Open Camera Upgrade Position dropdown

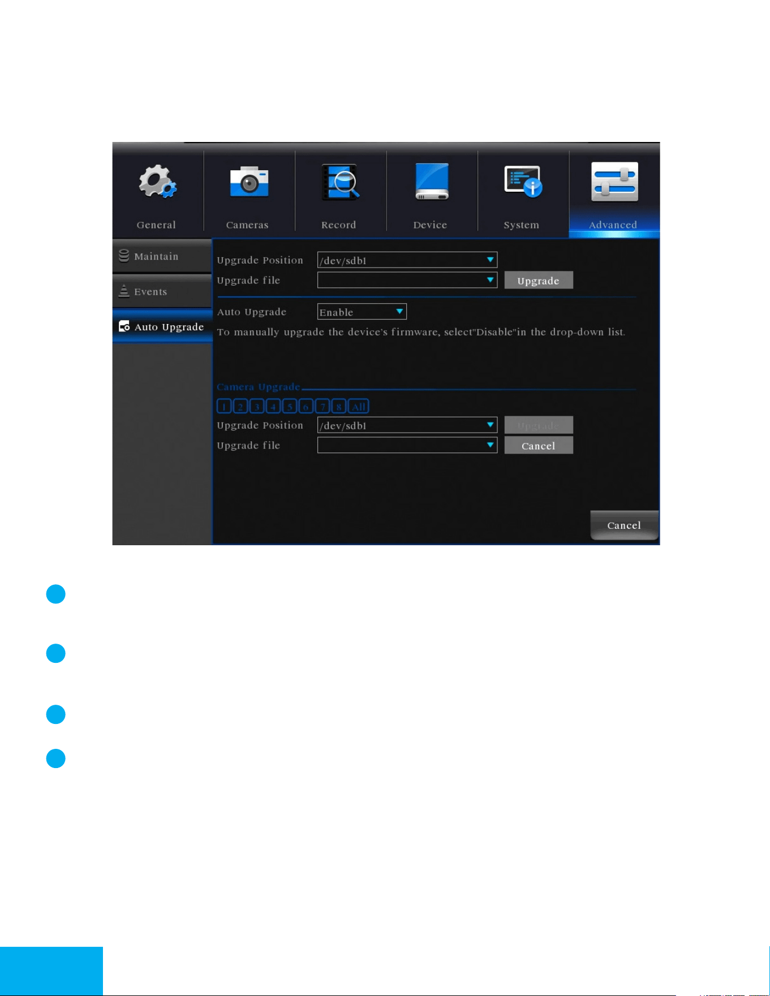[x=407, y=425]
